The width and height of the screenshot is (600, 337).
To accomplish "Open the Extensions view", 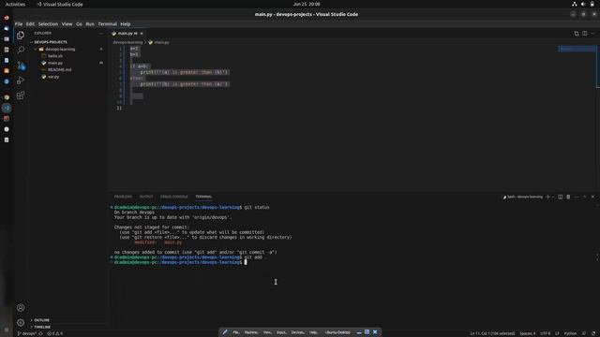I will click(21, 95).
